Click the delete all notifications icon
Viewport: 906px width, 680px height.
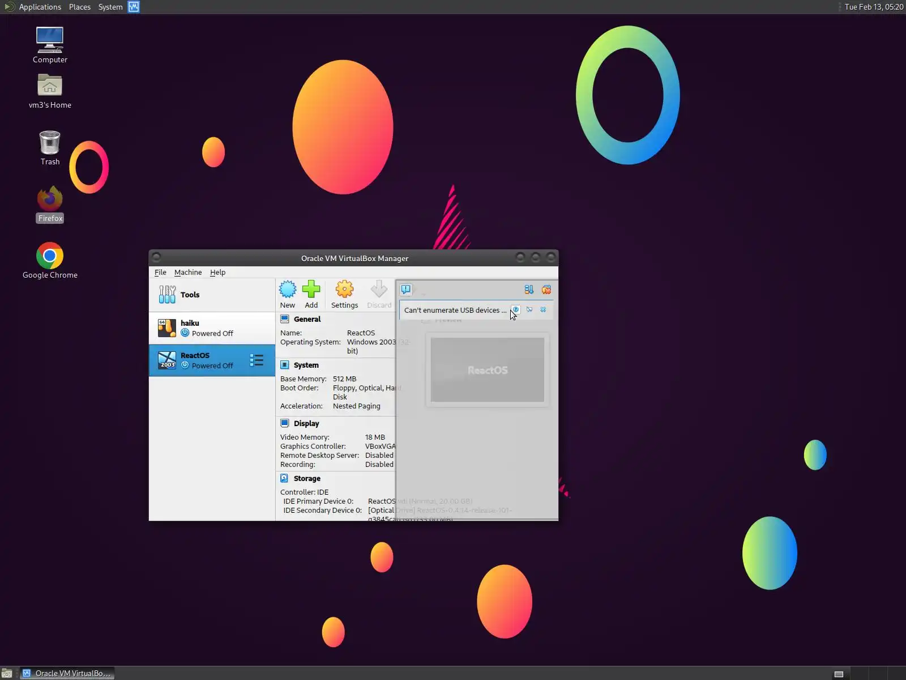coord(546,290)
